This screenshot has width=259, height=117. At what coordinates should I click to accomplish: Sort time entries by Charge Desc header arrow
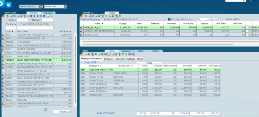click(132, 66)
